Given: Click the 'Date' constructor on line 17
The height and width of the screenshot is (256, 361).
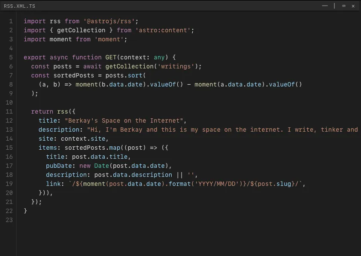Looking at the screenshot, I should [102, 166].
